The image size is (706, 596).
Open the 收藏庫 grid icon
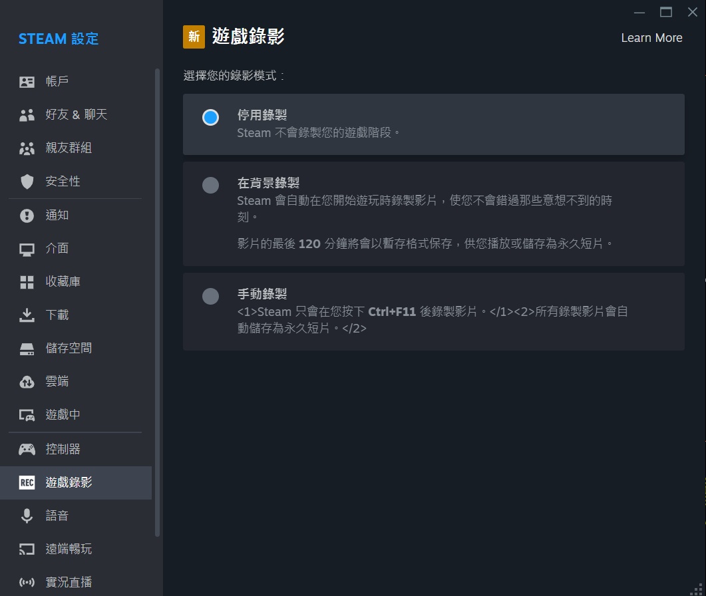click(x=27, y=282)
